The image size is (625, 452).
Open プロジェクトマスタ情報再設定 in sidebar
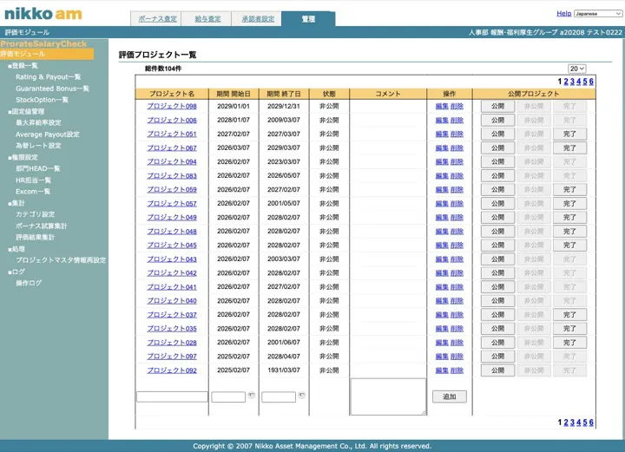[61, 260]
